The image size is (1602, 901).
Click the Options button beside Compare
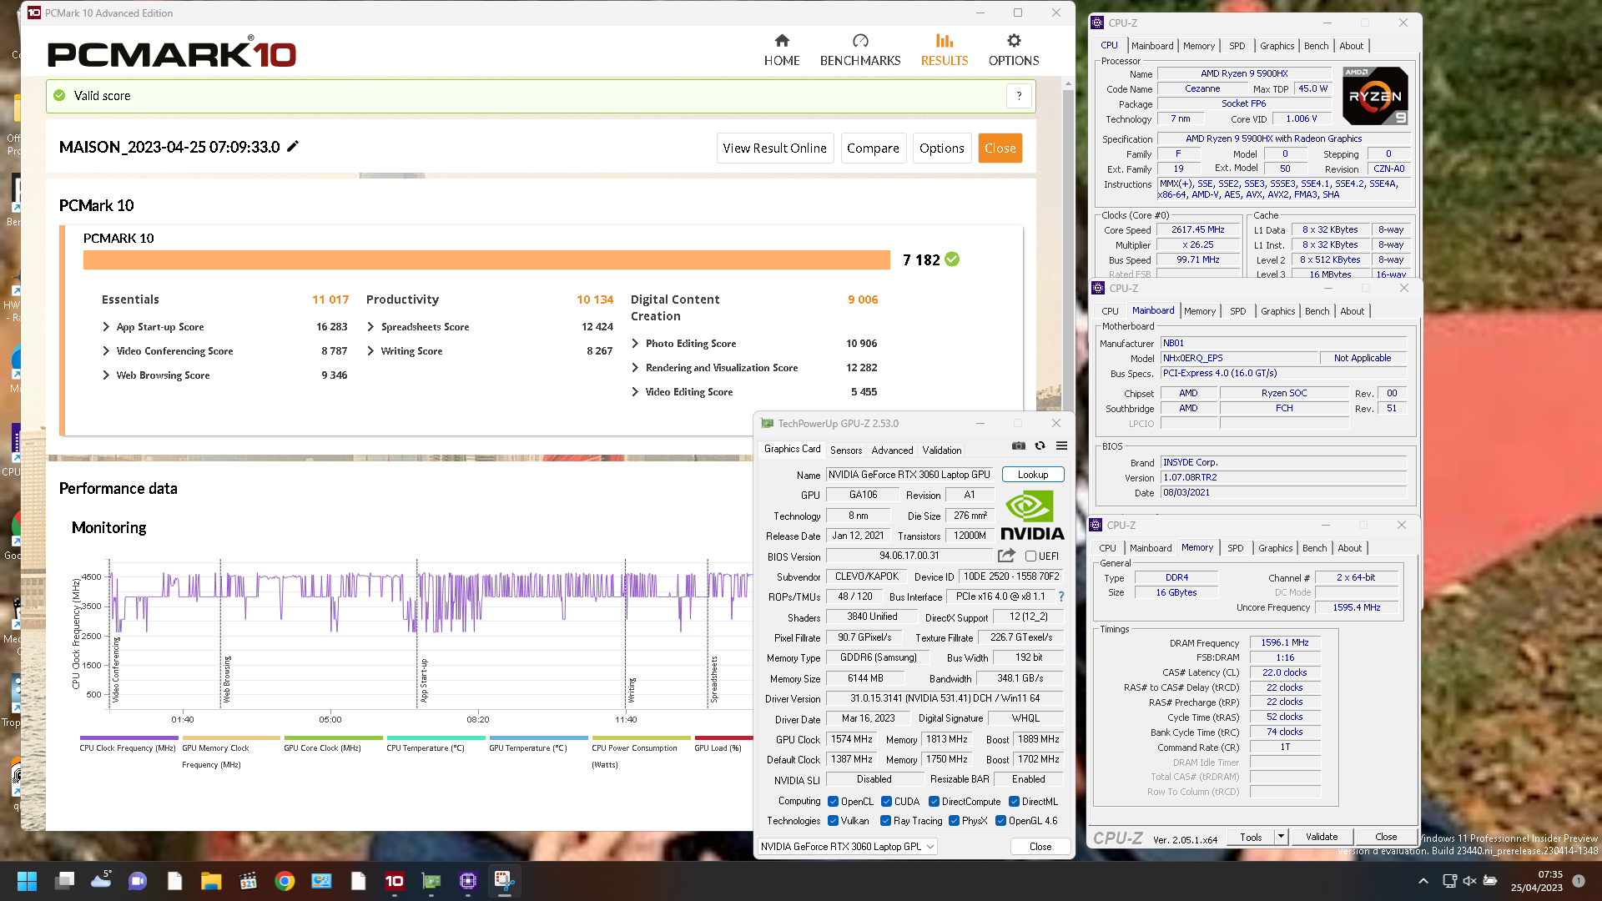coord(942,148)
